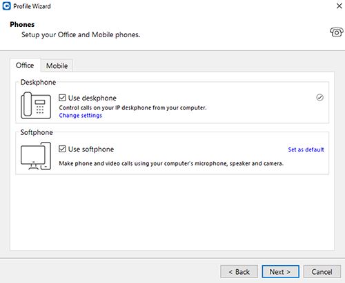Click the default checkmark circle beside deskphone
Viewport: 345px width, 283px height.
[319, 98]
